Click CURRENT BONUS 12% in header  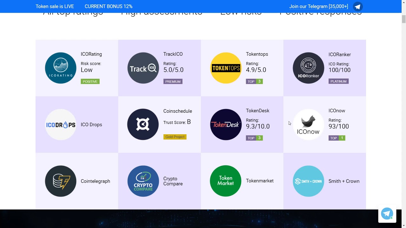108,6
